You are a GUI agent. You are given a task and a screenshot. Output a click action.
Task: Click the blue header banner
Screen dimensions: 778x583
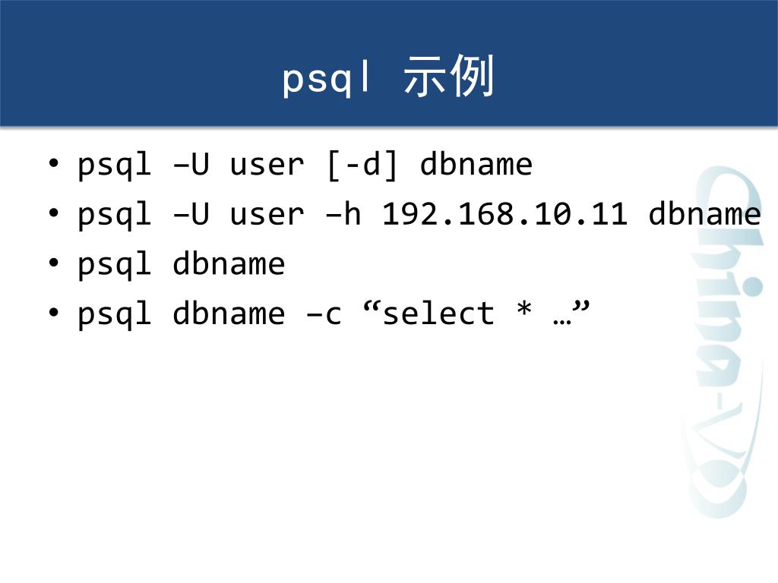389,63
